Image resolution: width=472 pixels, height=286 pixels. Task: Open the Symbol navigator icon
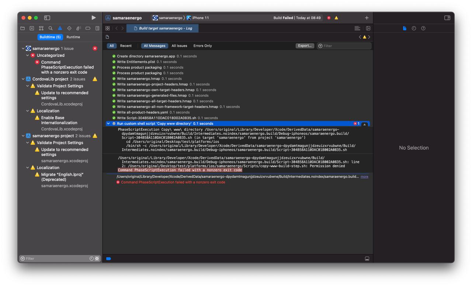[x=41, y=28]
